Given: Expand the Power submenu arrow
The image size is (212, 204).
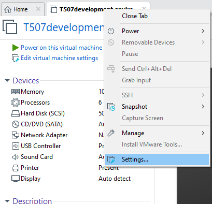Looking at the screenshot, I should click(x=203, y=31).
